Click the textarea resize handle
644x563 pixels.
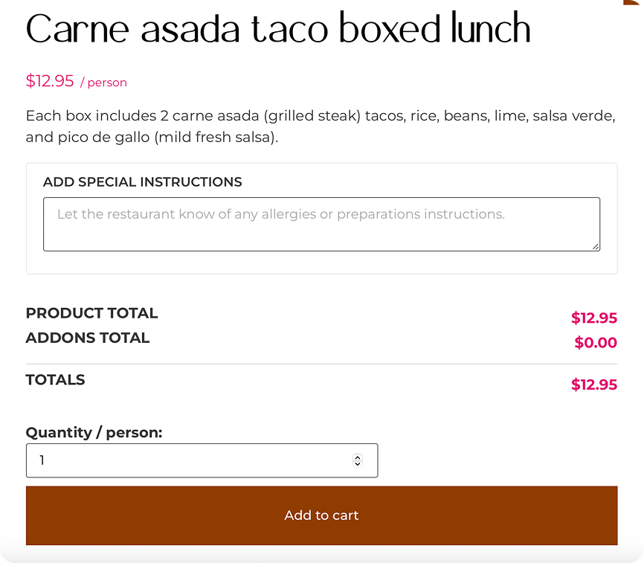596,246
